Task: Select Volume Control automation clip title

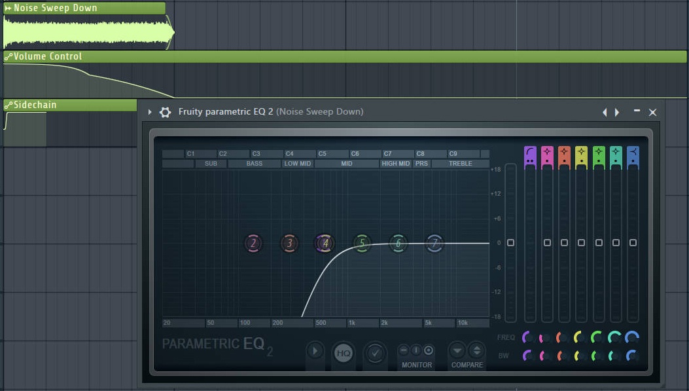Action: point(48,56)
